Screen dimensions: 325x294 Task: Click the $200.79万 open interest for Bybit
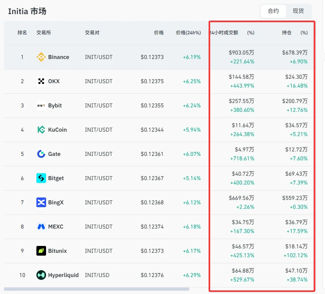[x=295, y=101]
